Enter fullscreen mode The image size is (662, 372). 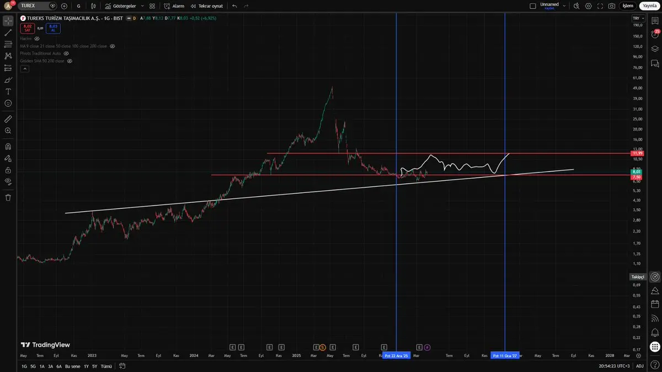(x=600, y=6)
